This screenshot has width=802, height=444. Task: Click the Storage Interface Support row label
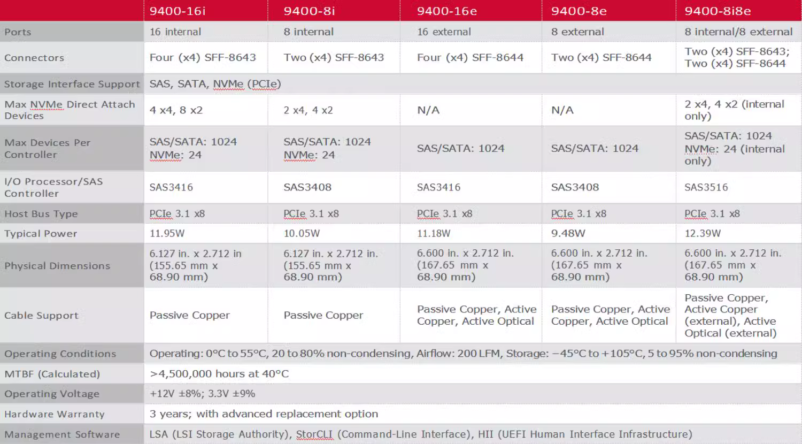coord(72,84)
